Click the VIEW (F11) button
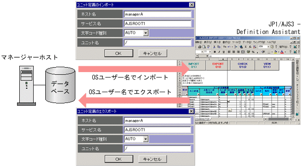Image resolution: width=305 pixels, height=167 pixels. 267,65
